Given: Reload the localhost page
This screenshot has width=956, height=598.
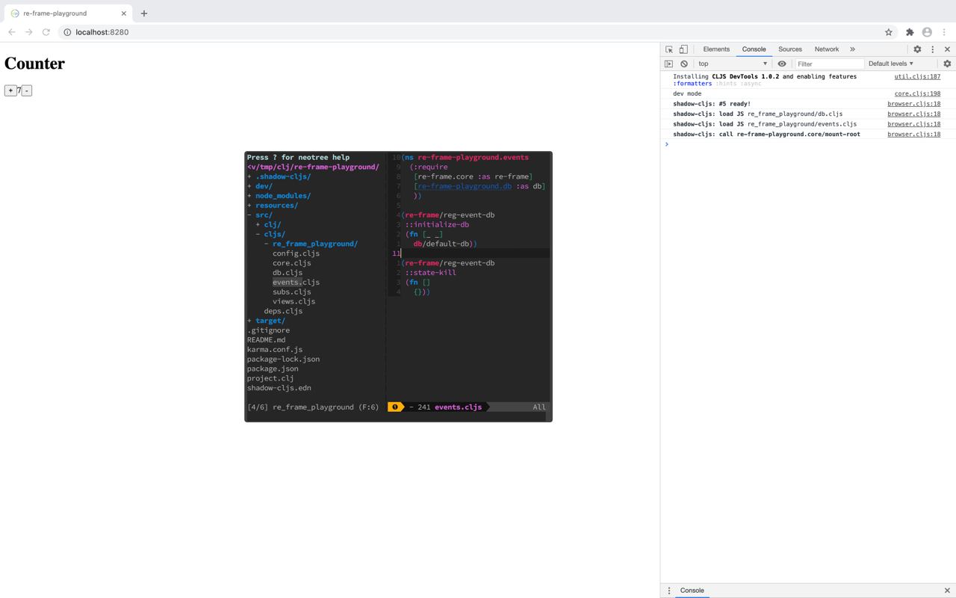Looking at the screenshot, I should (46, 32).
